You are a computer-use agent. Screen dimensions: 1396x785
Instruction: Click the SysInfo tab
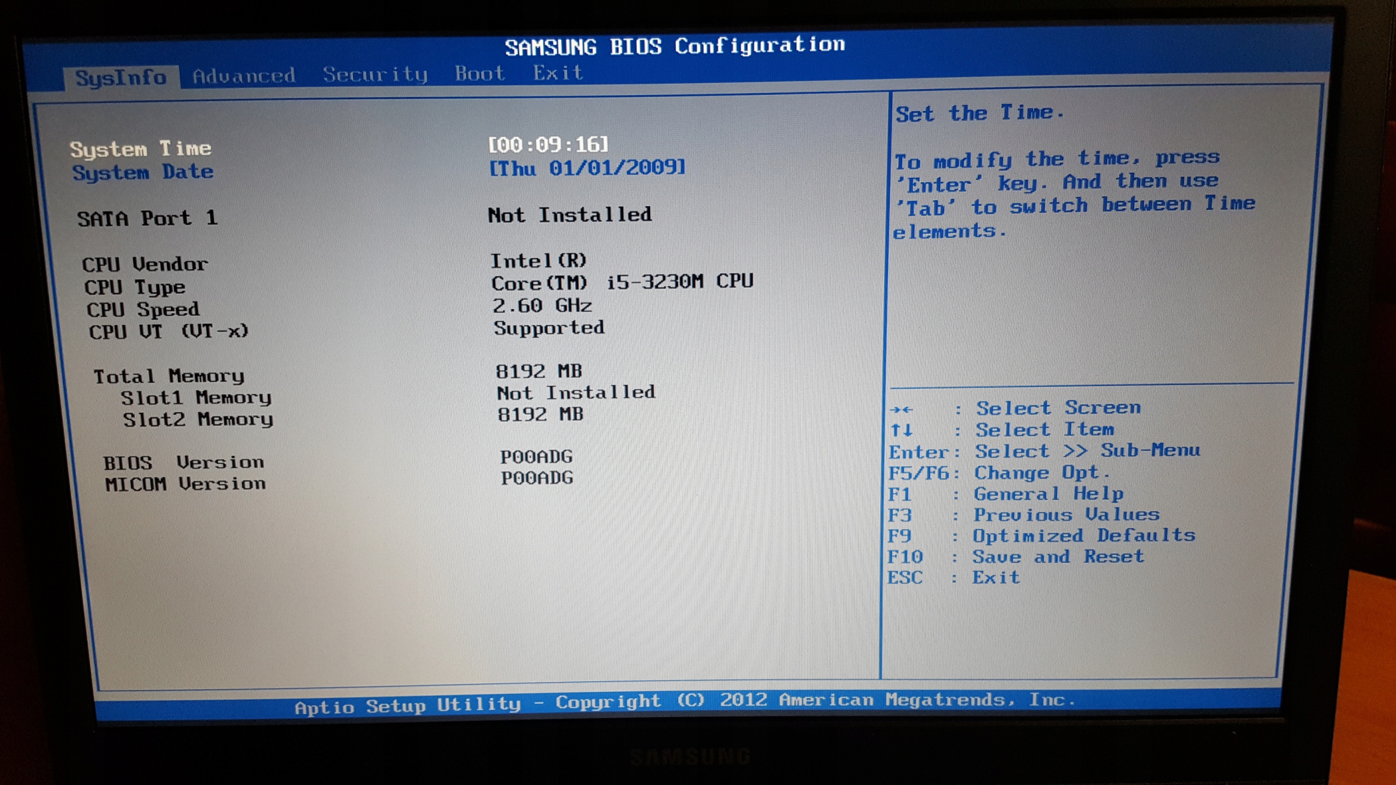(x=121, y=77)
